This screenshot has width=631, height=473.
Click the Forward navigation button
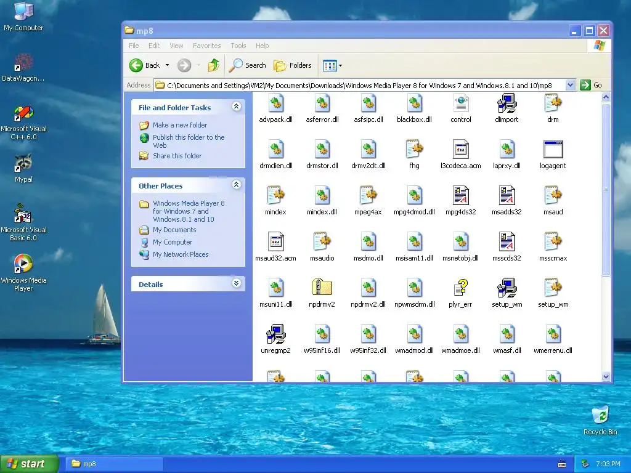pos(184,65)
